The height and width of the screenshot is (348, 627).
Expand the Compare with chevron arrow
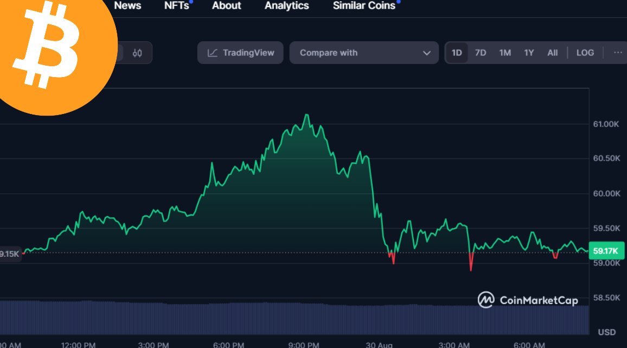pyautogui.click(x=426, y=53)
